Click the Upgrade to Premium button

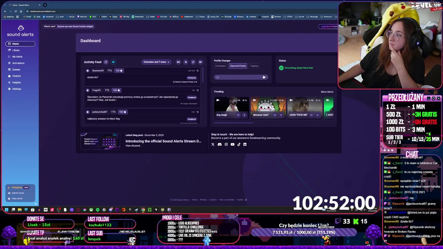point(328,26)
